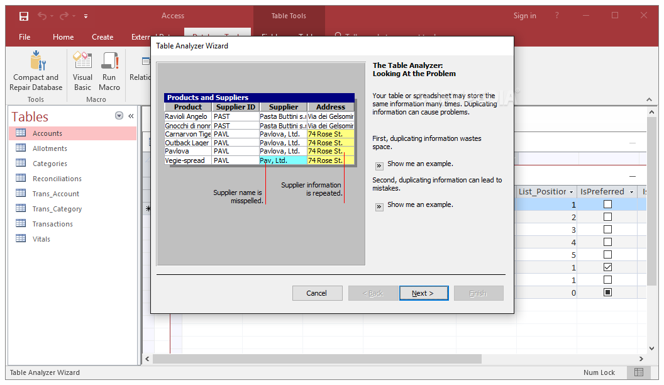Open the IsPreferred column dropdown arrow
This screenshot has height=385, width=664.
(631, 192)
